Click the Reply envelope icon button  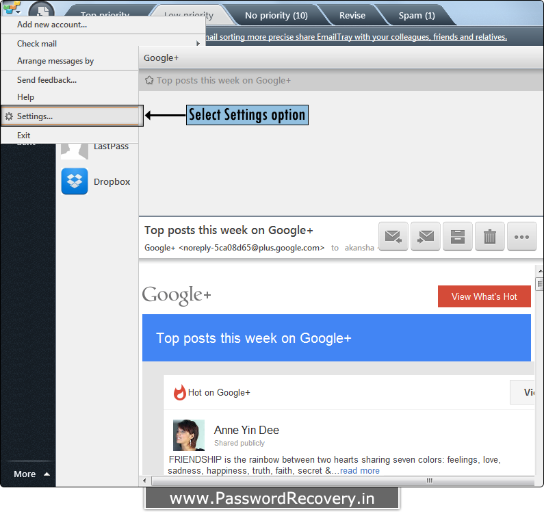[393, 236]
